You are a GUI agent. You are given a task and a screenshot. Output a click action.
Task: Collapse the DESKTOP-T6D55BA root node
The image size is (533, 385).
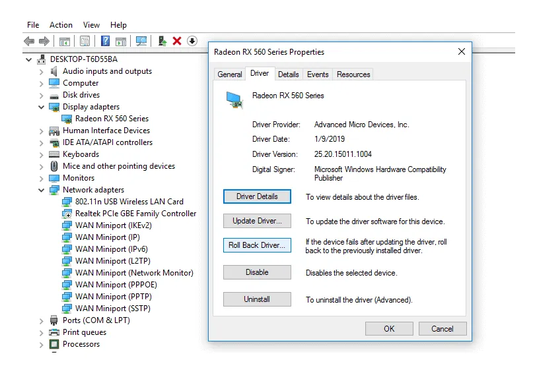29,60
